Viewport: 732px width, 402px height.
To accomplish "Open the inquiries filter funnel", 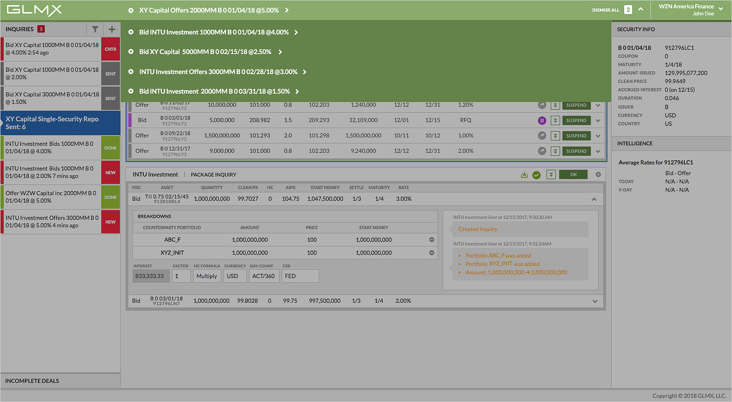I will click(95, 29).
